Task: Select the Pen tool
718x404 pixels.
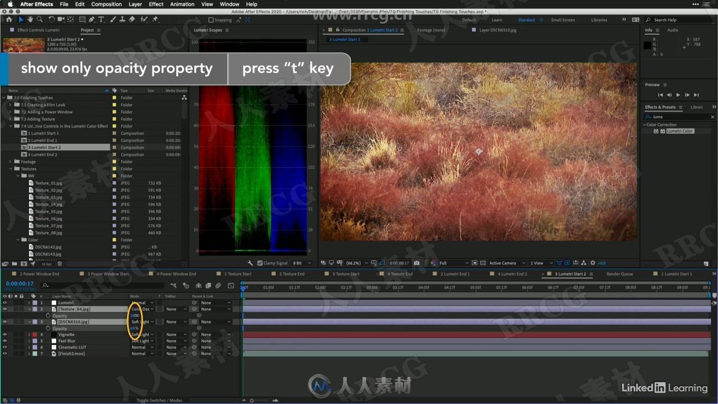Action: (x=93, y=19)
